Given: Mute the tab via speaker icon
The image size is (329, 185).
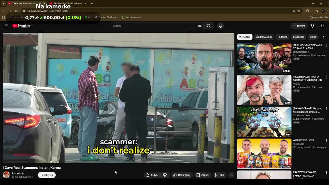Looking at the screenshot, I should coord(40,3).
